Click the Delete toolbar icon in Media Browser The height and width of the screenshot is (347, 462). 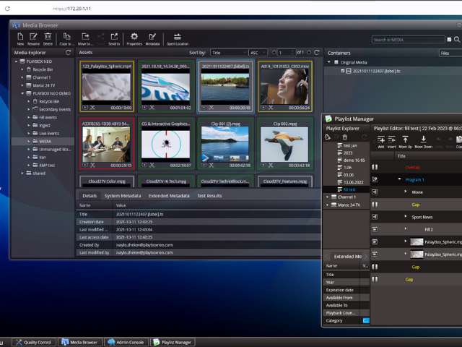[x=48, y=36]
